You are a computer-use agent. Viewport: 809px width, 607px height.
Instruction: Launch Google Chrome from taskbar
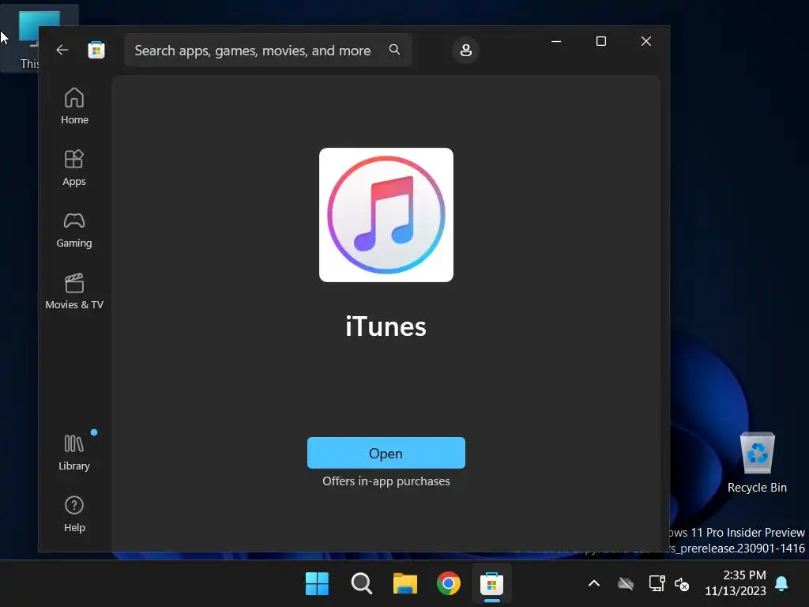click(x=449, y=584)
